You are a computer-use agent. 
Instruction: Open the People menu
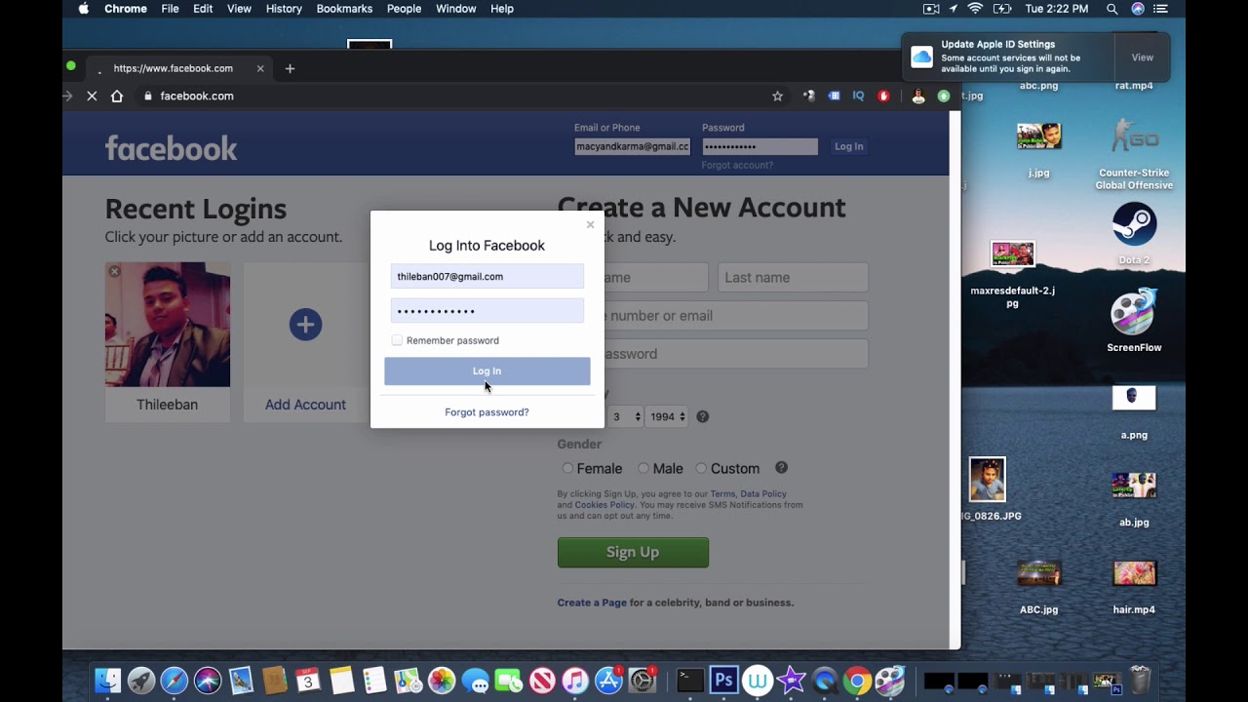[404, 9]
